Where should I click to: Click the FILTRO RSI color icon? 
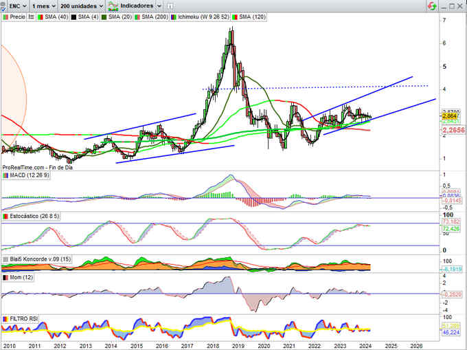coord(5,318)
